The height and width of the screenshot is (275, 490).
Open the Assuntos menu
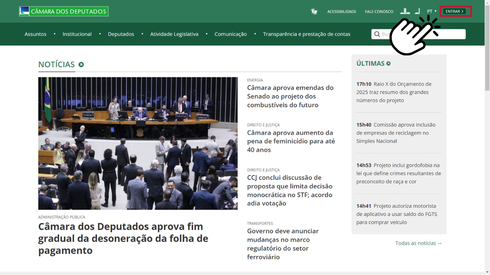(x=36, y=34)
